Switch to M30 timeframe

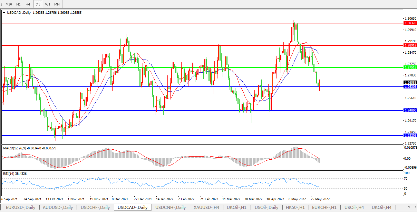[9, 4]
